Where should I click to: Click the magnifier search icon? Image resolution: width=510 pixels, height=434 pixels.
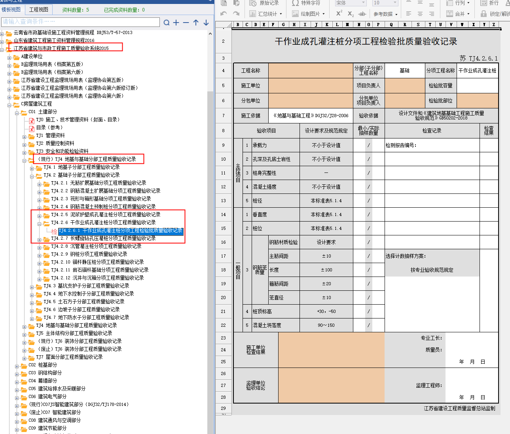pos(167,23)
